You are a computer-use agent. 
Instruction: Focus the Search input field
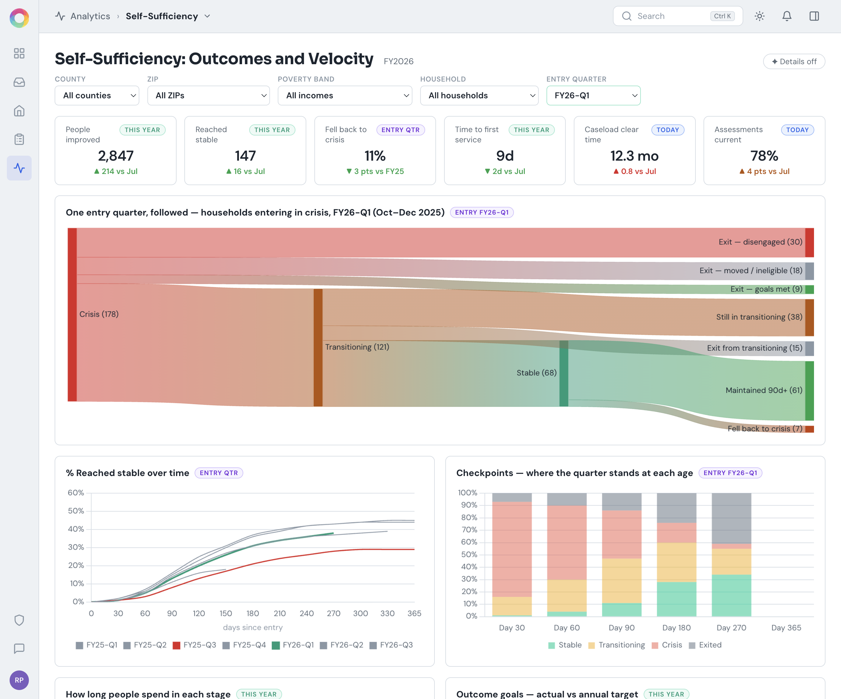tap(677, 16)
